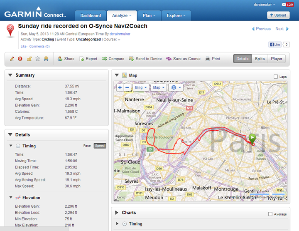Open the Comments (0) link
The image size is (299, 231).
tap(39, 47)
